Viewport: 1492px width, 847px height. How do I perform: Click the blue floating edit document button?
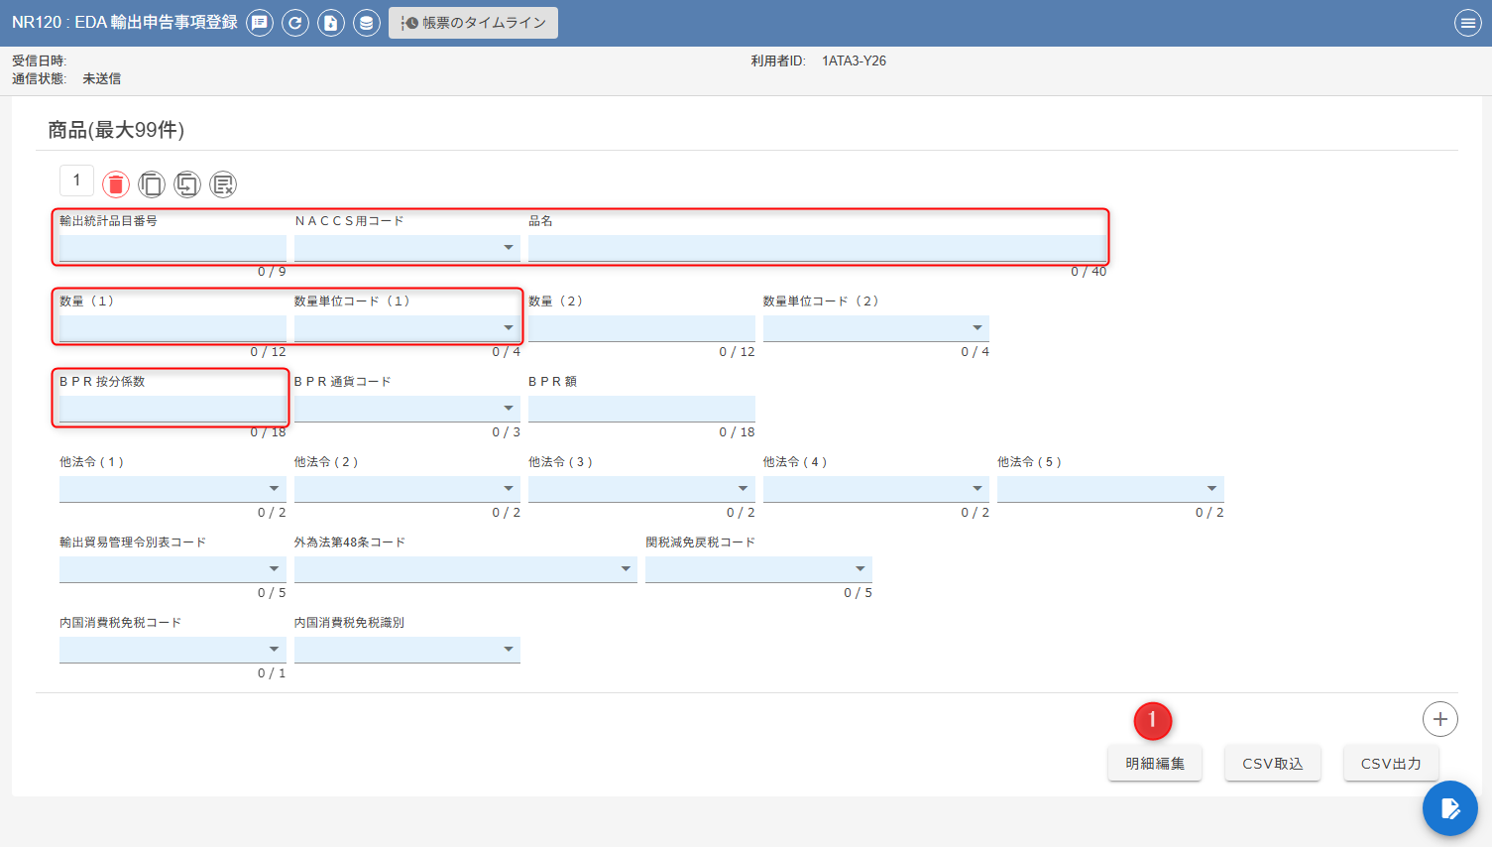[1449, 808]
